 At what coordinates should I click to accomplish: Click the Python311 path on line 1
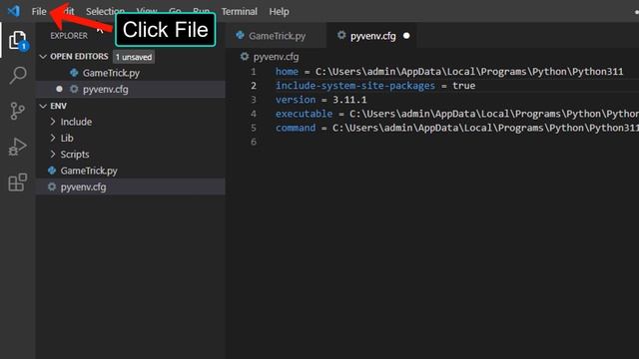(469, 72)
